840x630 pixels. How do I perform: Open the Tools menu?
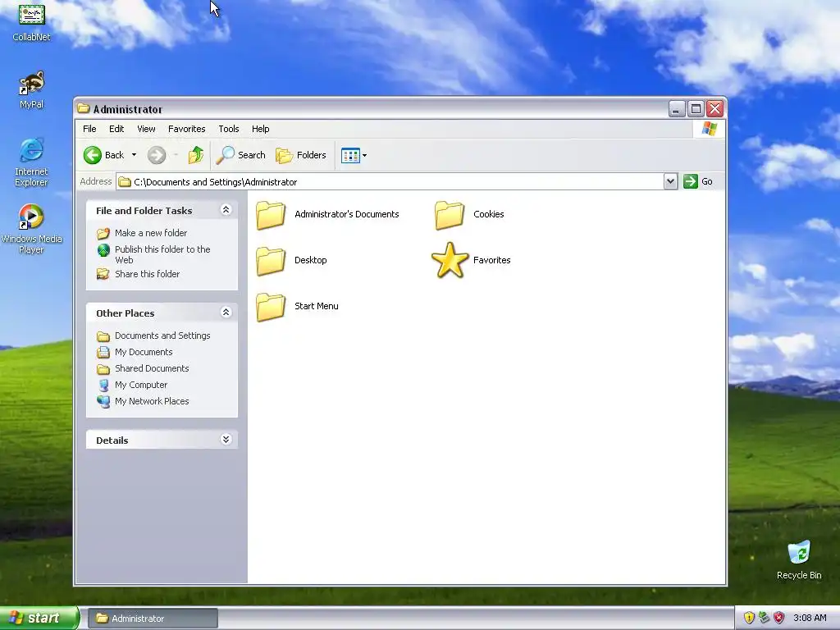tap(229, 129)
